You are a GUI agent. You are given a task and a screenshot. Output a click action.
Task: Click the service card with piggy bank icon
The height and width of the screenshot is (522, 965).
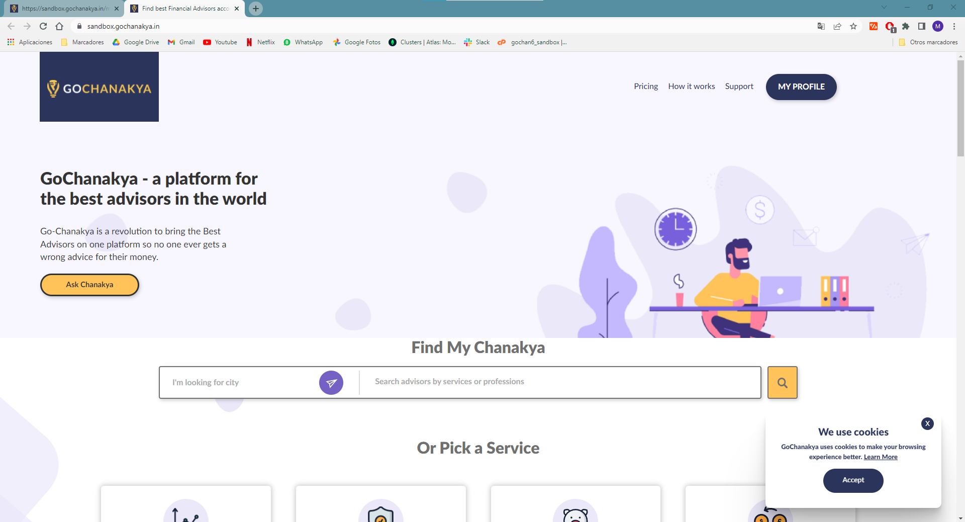point(575,504)
